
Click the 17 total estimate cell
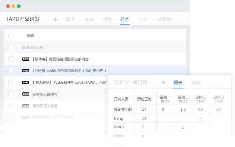[144, 110]
